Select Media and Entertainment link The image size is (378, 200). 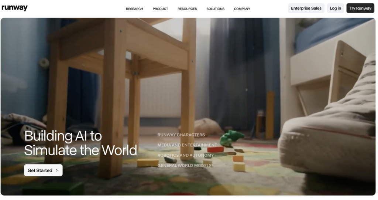187,145
